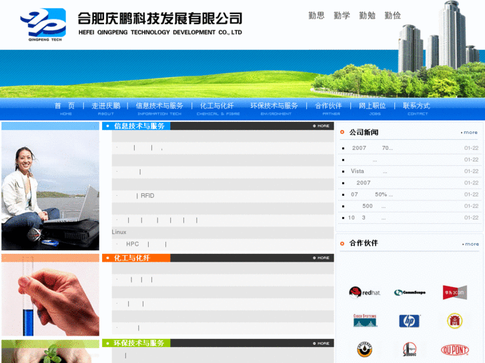Viewport: 485px width, 363px height.
Task: Open the Sinopec partner logo
Action: point(410,350)
